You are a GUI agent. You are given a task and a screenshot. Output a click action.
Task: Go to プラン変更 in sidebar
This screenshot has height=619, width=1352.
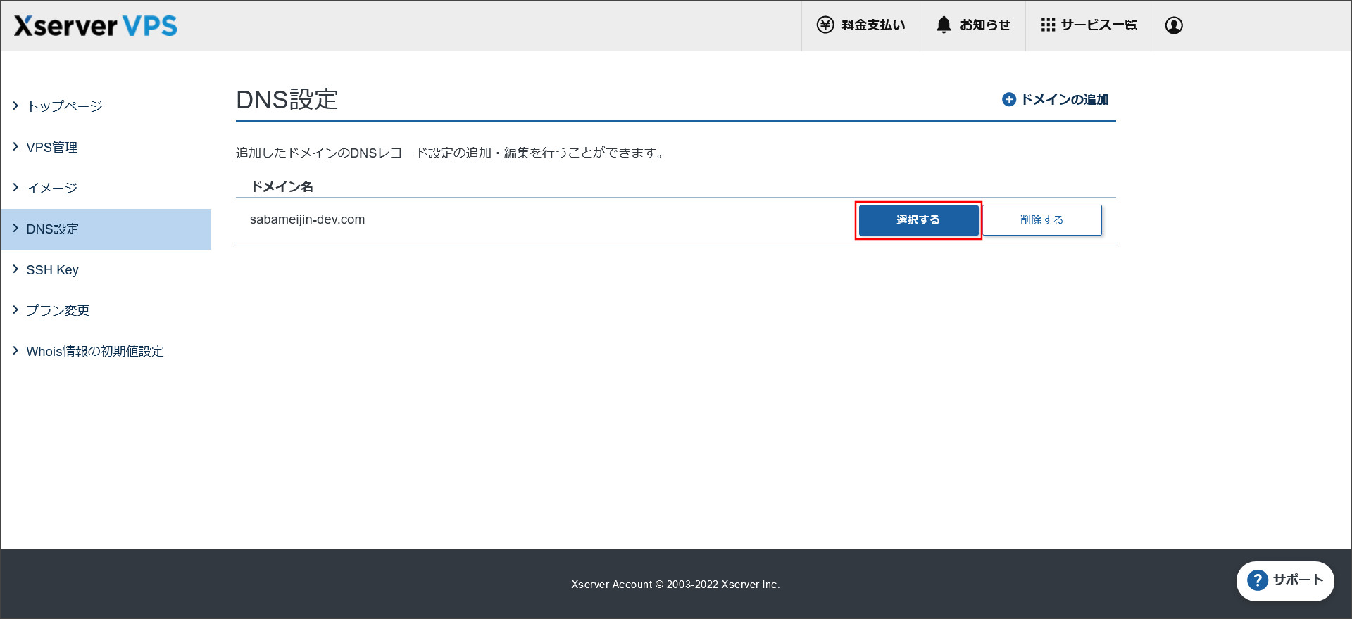click(58, 310)
